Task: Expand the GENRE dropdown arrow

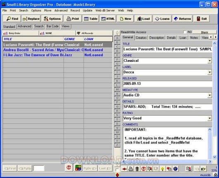Action: click(x=209, y=61)
